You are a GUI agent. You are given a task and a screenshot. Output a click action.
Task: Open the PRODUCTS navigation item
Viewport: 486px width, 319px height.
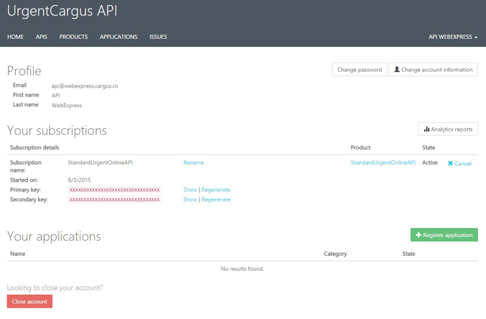tap(73, 37)
